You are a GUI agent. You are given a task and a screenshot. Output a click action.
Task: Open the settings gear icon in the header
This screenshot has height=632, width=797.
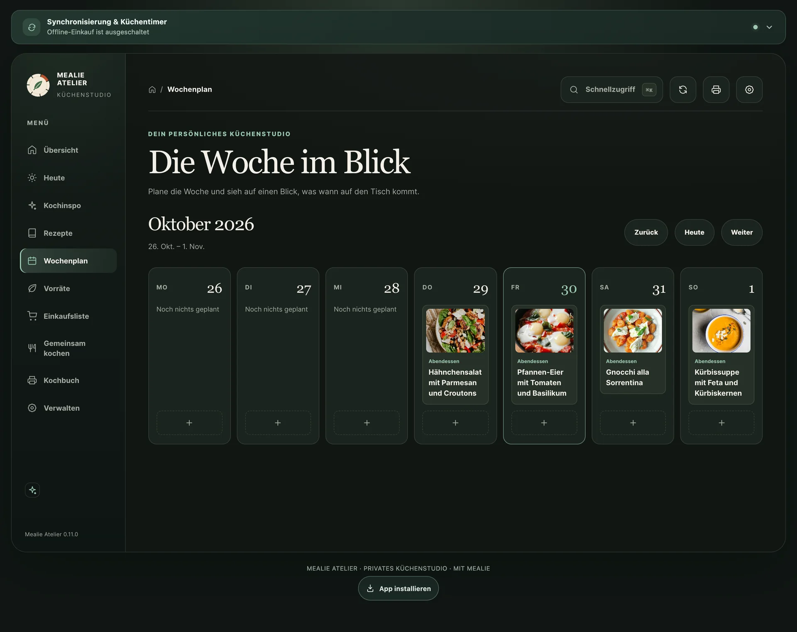(749, 90)
